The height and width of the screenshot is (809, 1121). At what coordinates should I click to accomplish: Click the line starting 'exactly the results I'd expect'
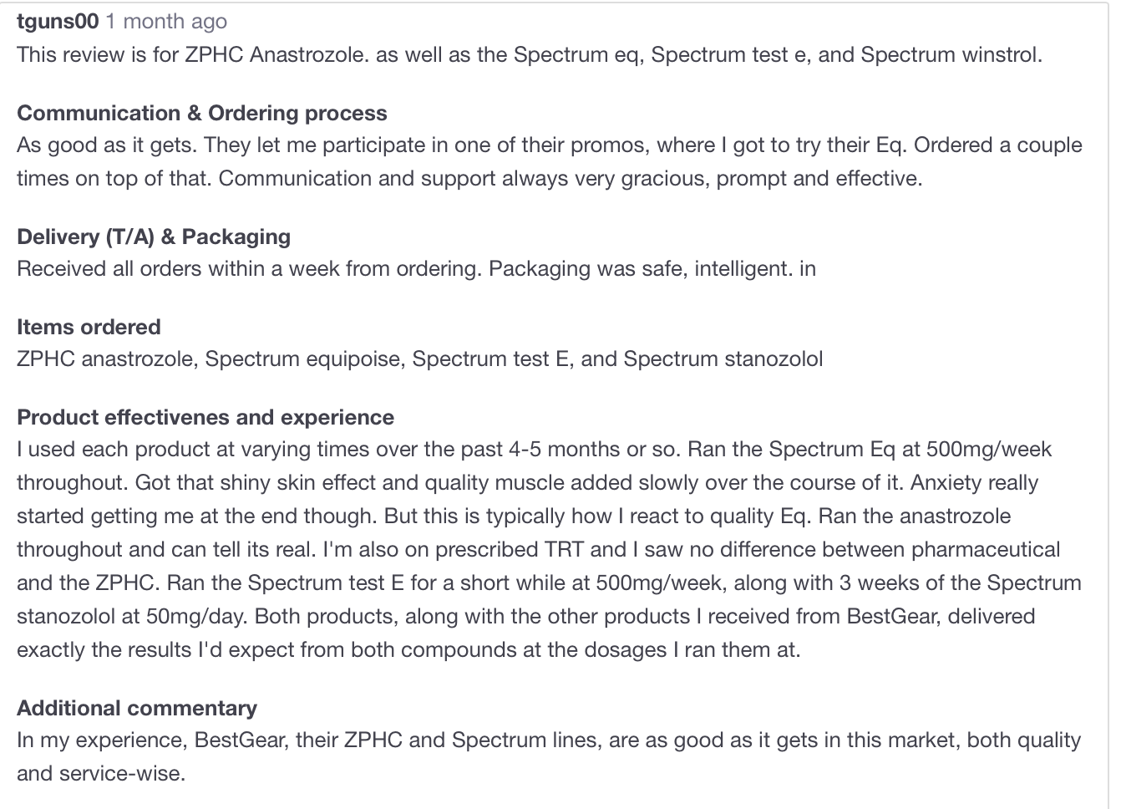tap(408, 650)
